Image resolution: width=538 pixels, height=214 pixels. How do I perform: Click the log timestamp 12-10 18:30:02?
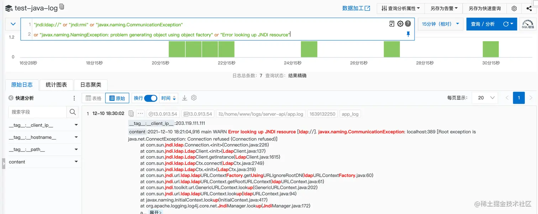108,114
